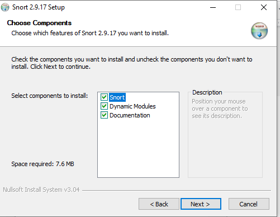Click empty area of the components list
Viewport: 280px width, 217px height.
point(138,148)
